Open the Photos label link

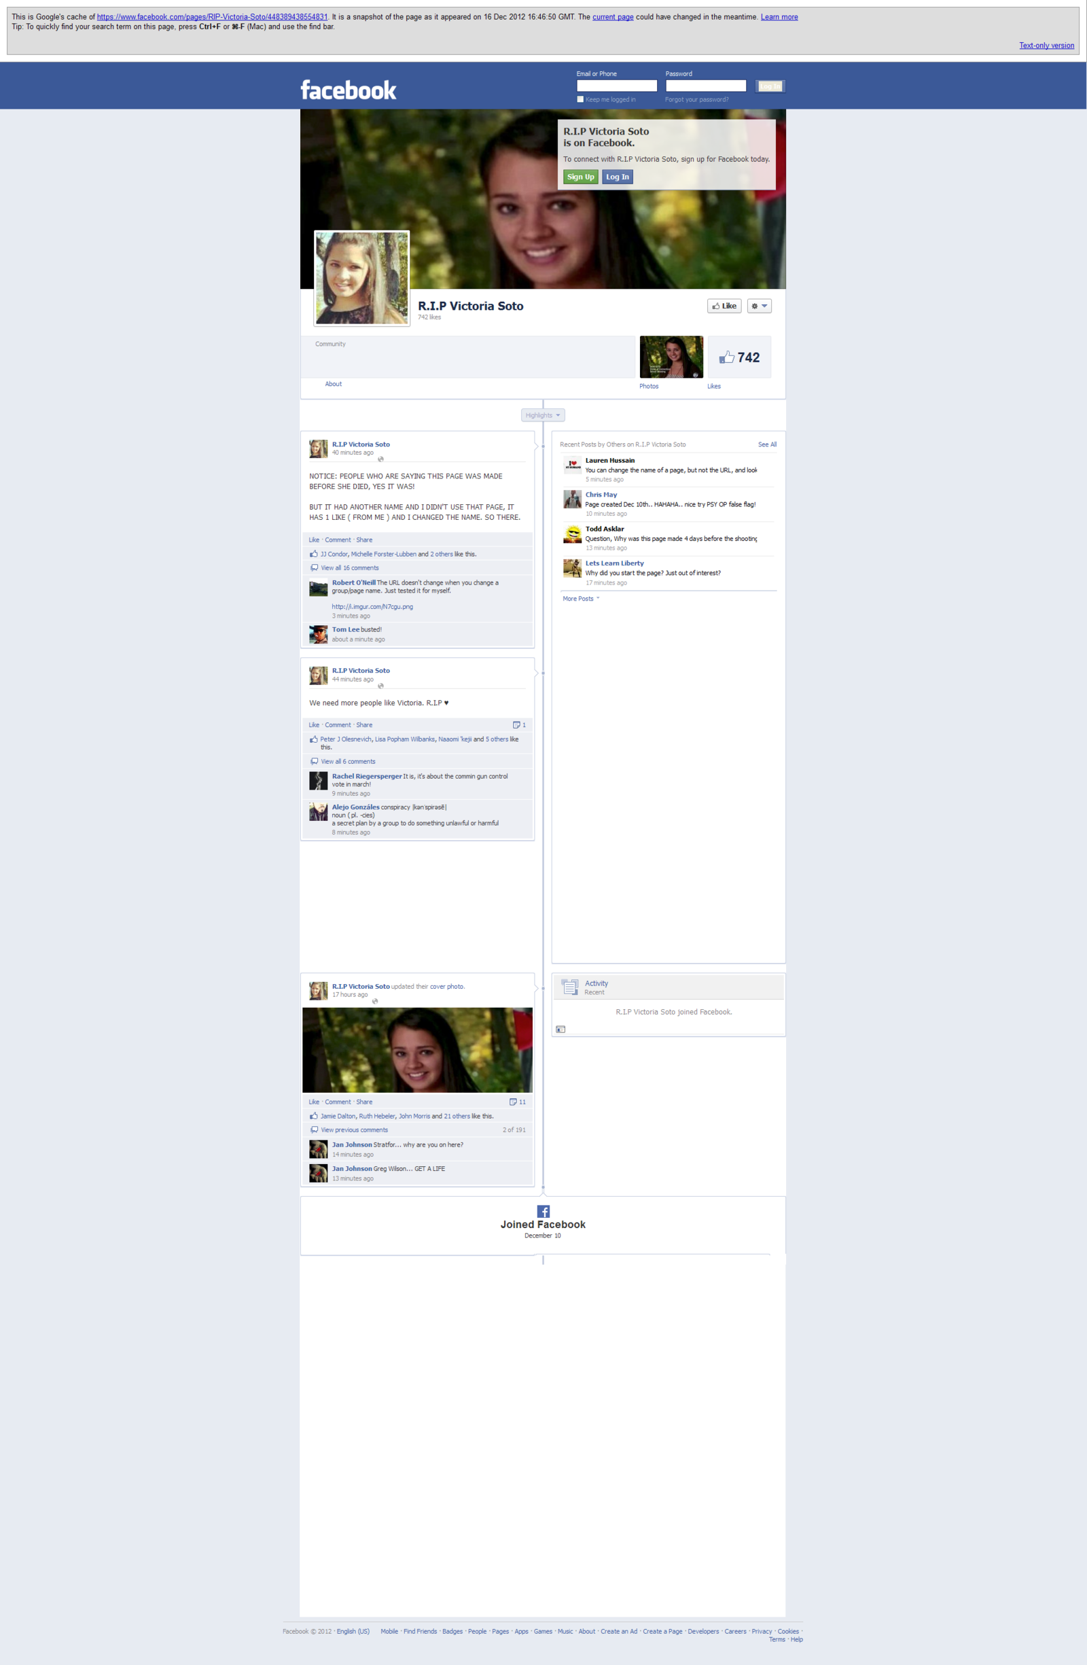point(648,386)
